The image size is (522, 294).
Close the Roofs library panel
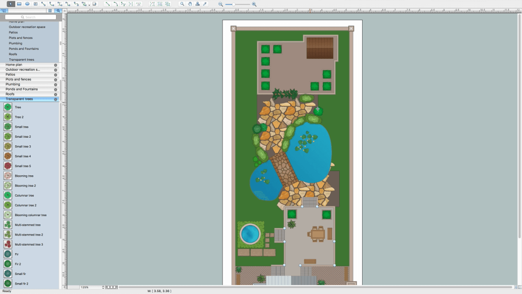(56, 94)
